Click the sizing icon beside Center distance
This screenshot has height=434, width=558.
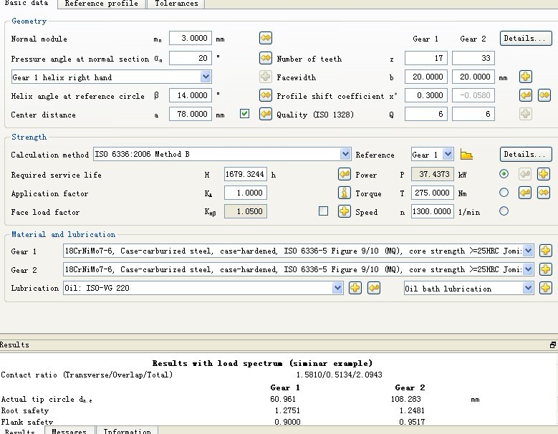[x=266, y=114]
